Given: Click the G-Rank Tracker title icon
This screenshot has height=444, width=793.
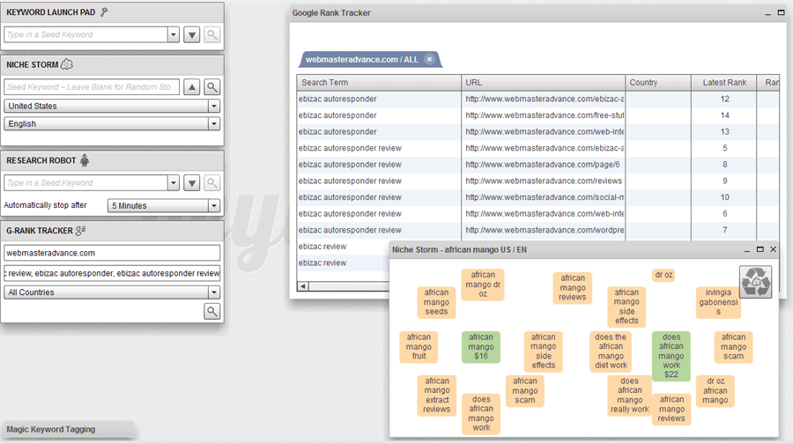Looking at the screenshot, I should 81,231.
